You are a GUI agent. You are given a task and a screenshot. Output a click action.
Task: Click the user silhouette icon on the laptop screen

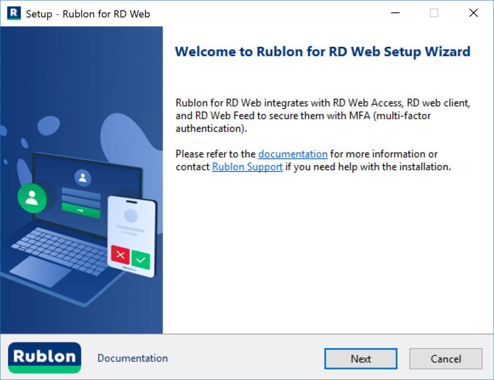pos(82,178)
